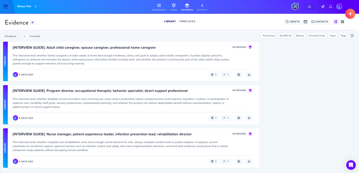Favorite the Nurse manager interview guide star

(x=249, y=162)
